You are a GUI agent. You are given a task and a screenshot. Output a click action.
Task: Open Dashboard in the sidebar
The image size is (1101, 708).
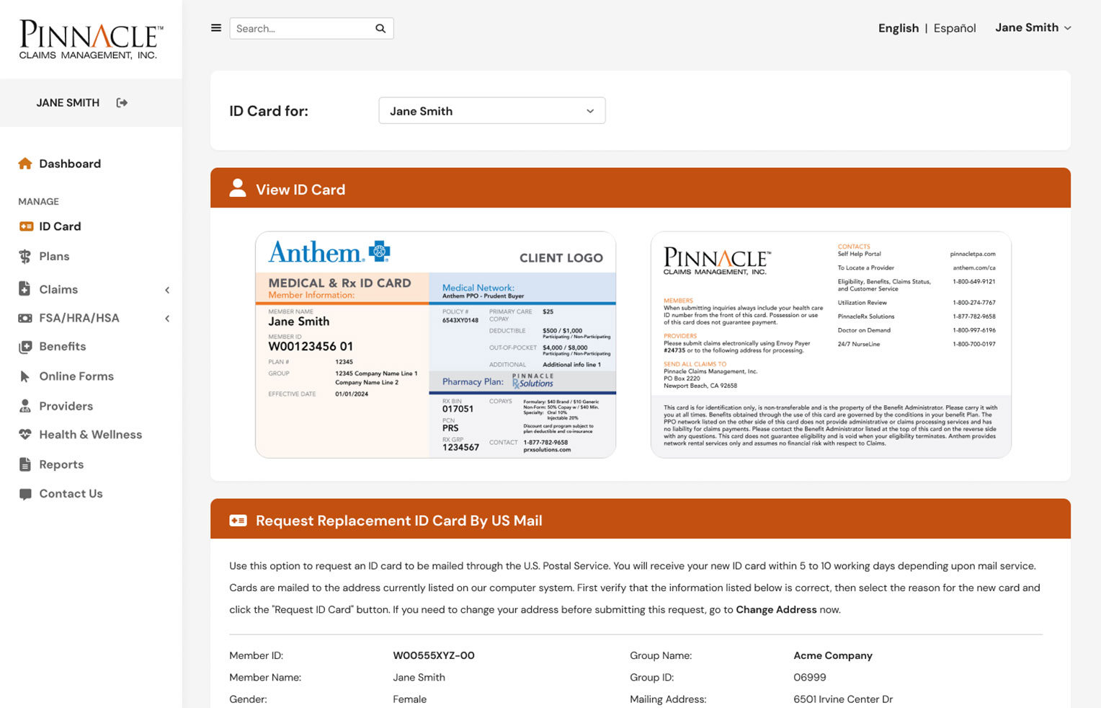(70, 164)
